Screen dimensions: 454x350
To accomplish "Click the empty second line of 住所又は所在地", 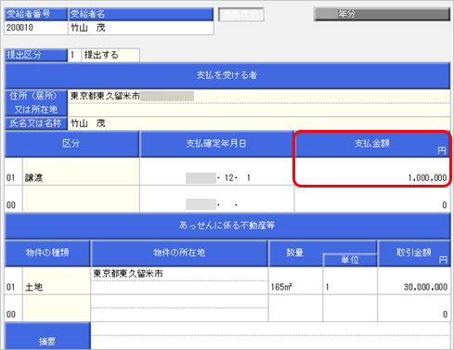I will (x=259, y=110).
